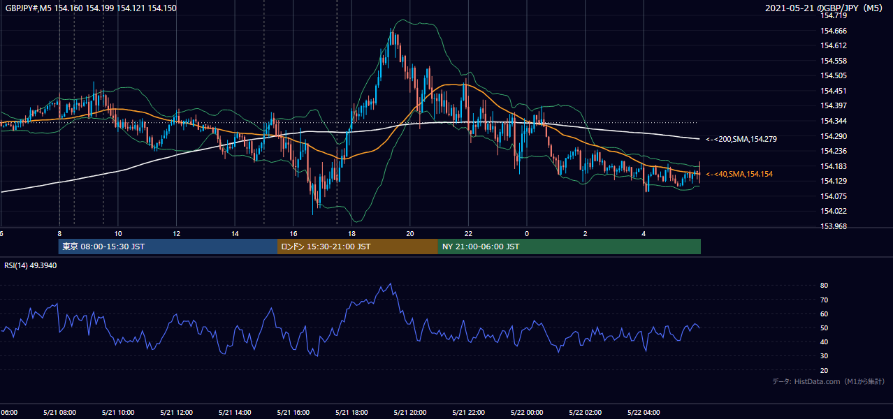Image resolution: width=893 pixels, height=419 pixels.
Task: Click the 5/21 14:00 bottom time label
Action: coord(235,412)
